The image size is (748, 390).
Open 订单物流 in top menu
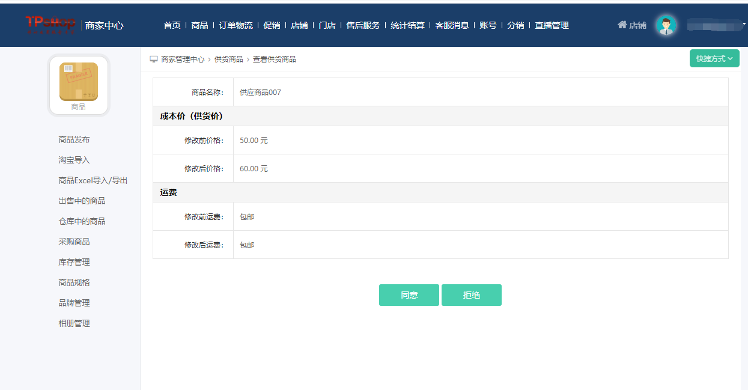pos(236,25)
